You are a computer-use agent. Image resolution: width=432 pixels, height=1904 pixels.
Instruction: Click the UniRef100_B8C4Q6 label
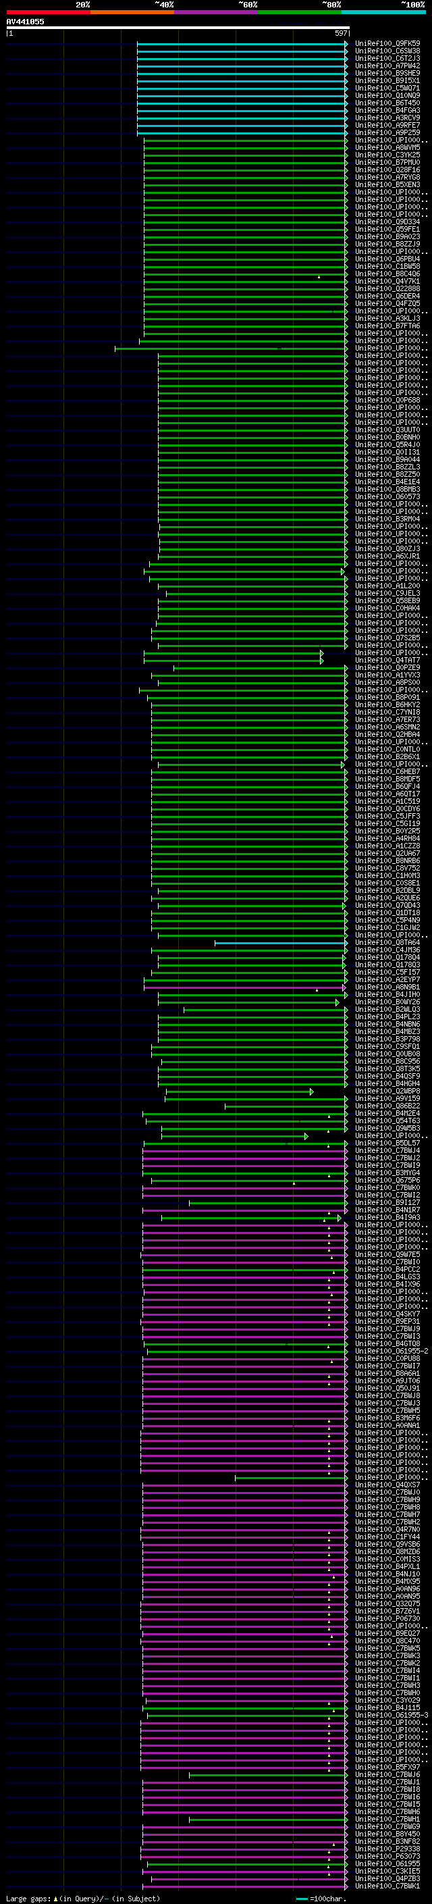[x=387, y=274]
